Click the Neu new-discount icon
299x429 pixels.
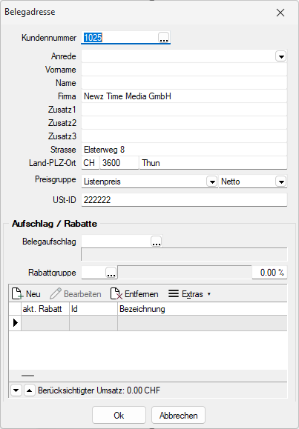pos(17,294)
